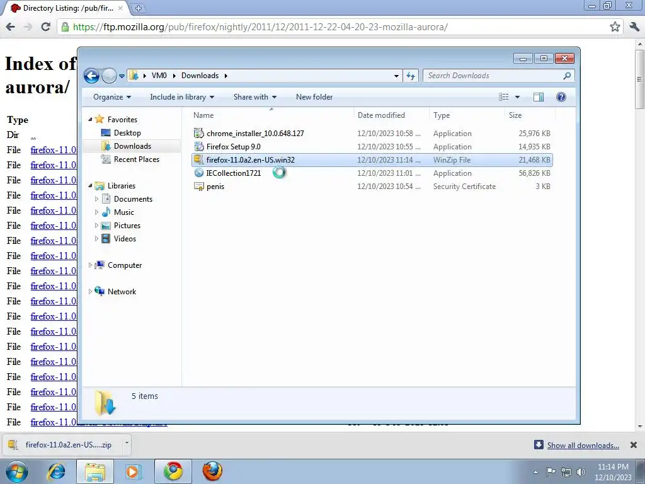The height and width of the screenshot is (484, 645).
Task: Click Chrome reload button
Action: (45, 27)
